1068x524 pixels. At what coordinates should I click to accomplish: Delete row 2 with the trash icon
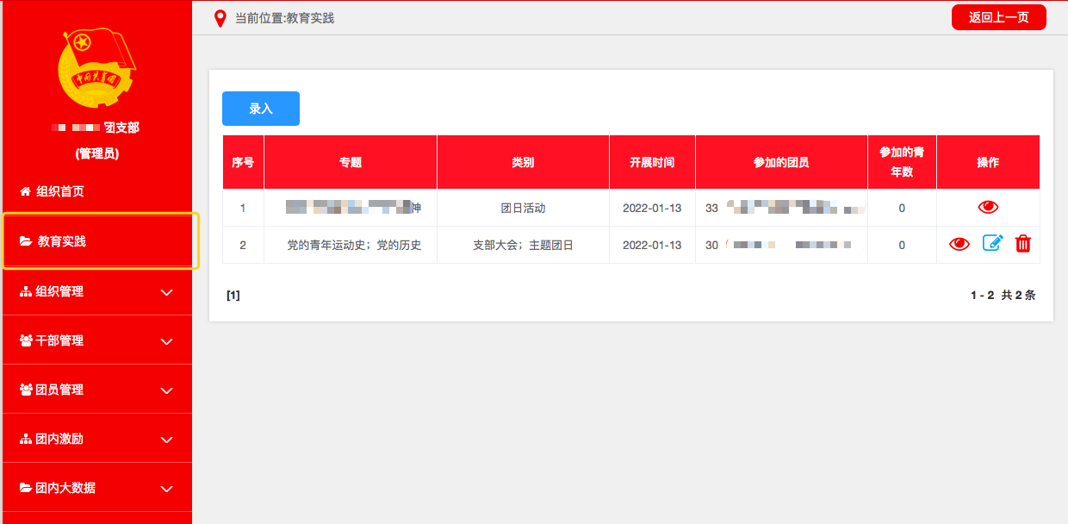(x=1023, y=244)
